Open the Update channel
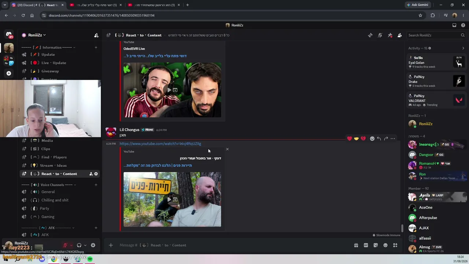This screenshot has height=264, width=469. (x=60, y=55)
